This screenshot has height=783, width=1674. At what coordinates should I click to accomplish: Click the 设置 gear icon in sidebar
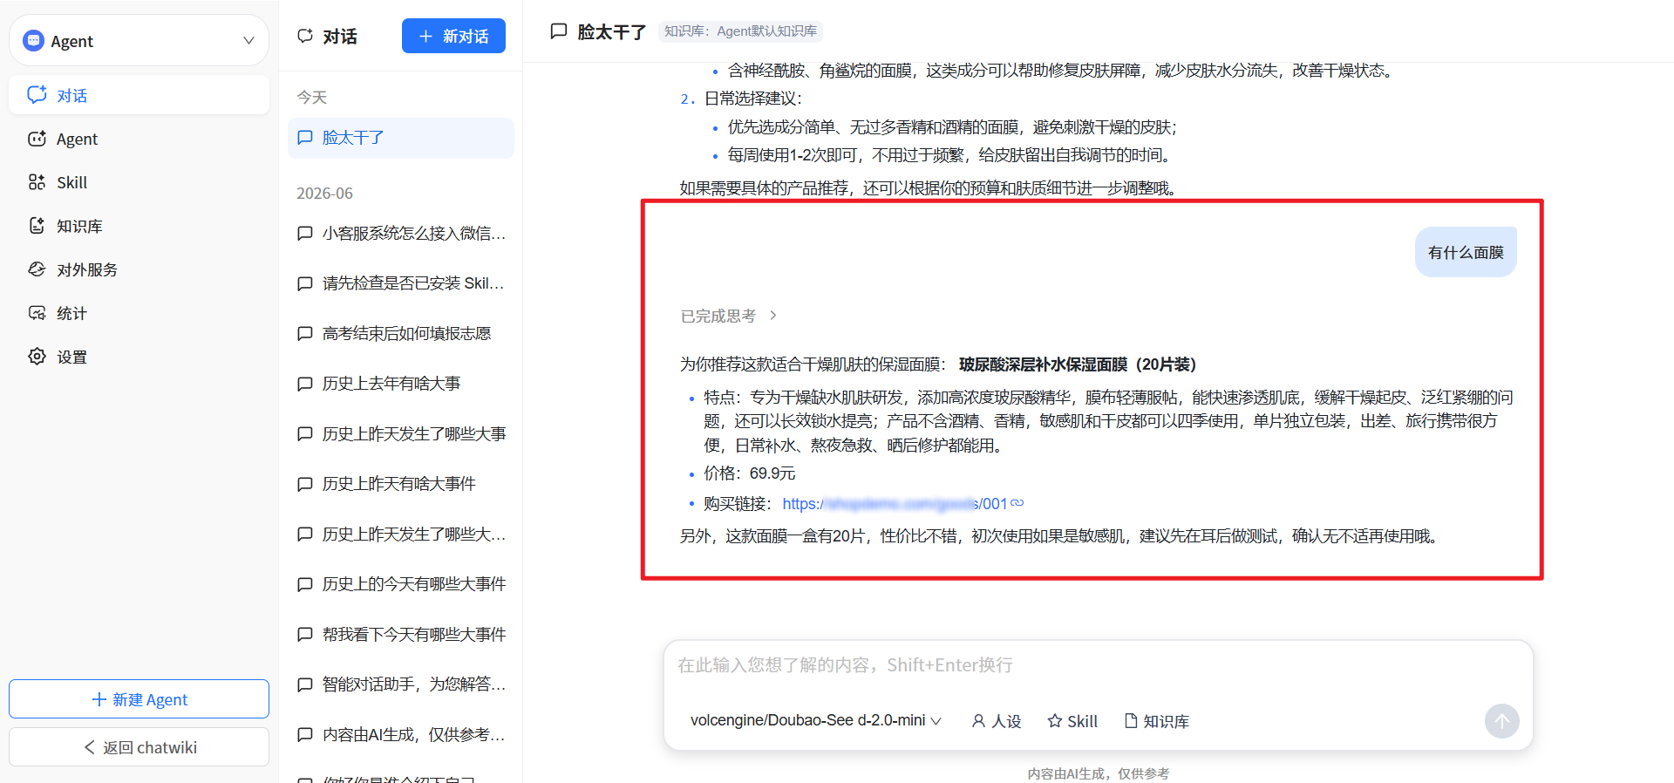tap(37, 356)
